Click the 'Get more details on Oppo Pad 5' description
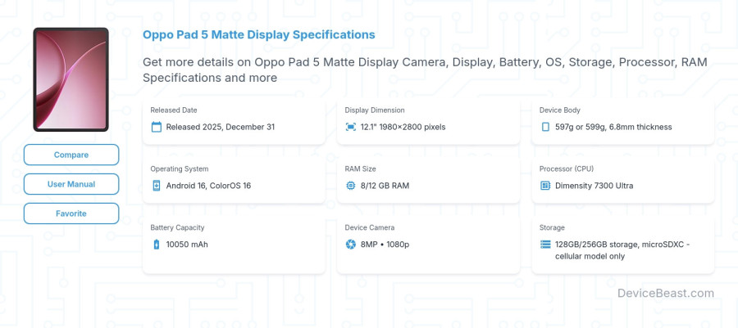 pyautogui.click(x=425, y=70)
